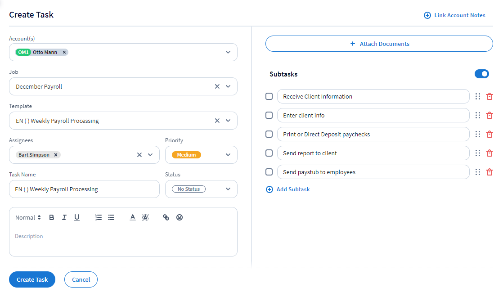Click the Create Task button
503x297 pixels.
(32, 279)
